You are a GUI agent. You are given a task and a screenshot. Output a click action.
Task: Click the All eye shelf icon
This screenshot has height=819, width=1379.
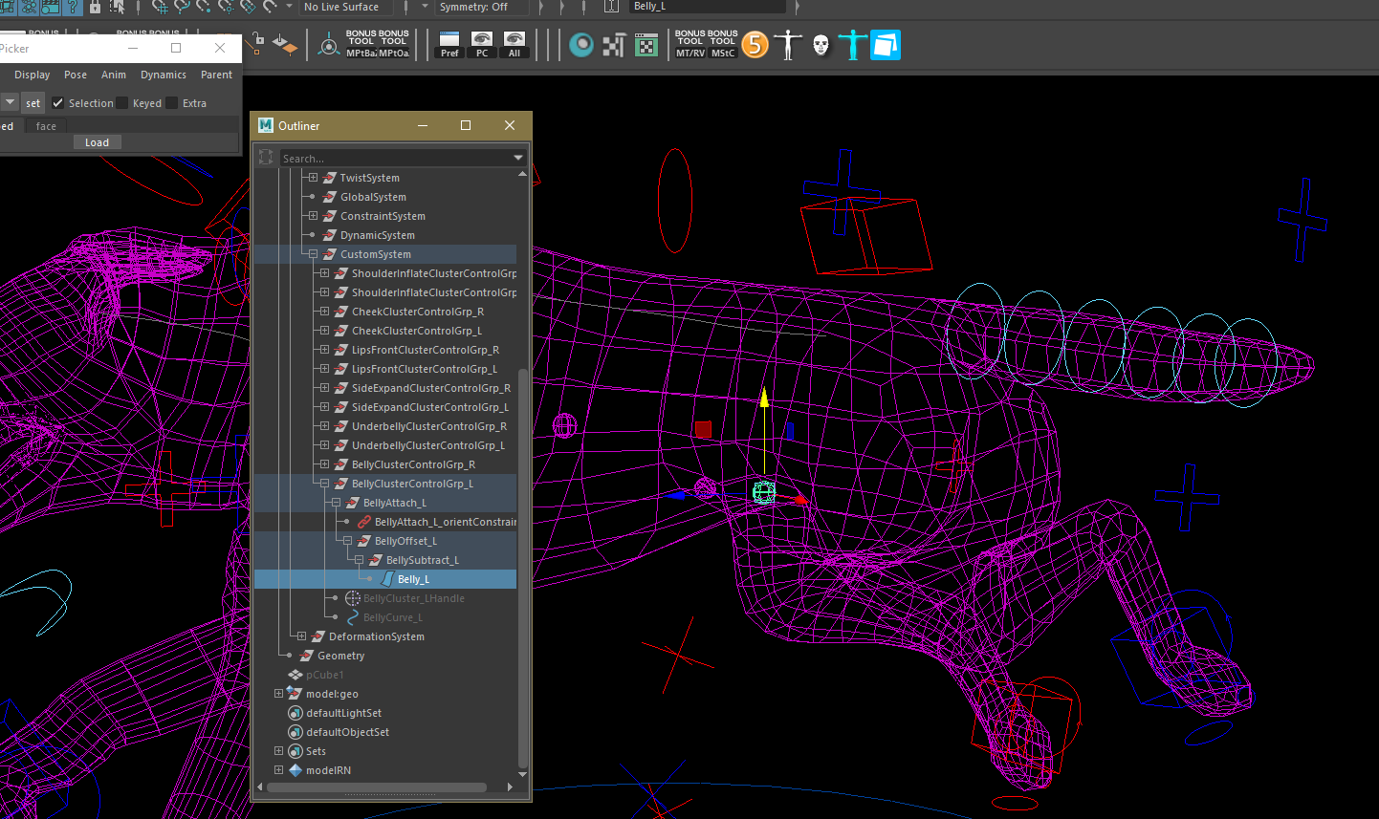pyautogui.click(x=514, y=44)
